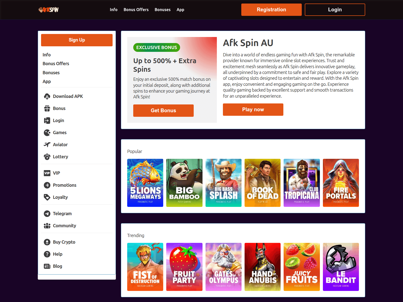Open Promotions via the megaphone icon
Screen dimensions: 403x302
point(47,185)
